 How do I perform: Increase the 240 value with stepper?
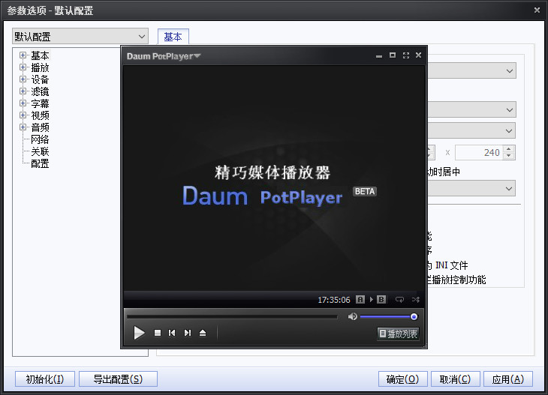509,149
